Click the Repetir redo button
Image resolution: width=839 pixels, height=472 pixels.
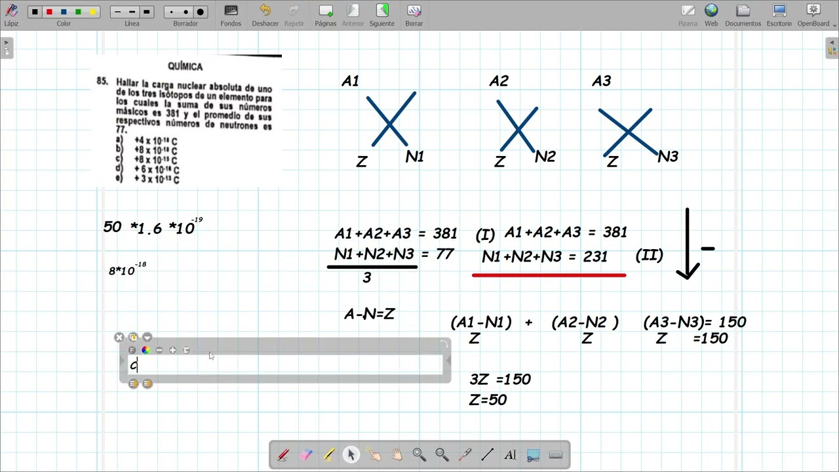294,15
